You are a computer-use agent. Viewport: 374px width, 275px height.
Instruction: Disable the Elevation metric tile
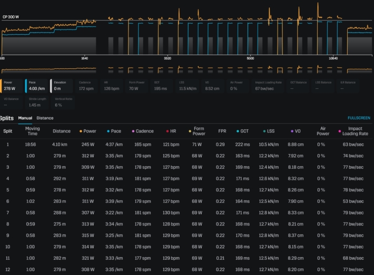coord(62,86)
